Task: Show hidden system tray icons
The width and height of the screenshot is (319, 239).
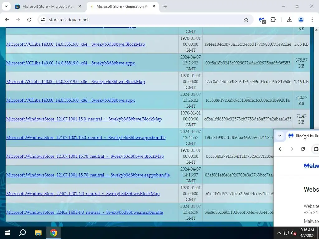Action: click(x=279, y=233)
